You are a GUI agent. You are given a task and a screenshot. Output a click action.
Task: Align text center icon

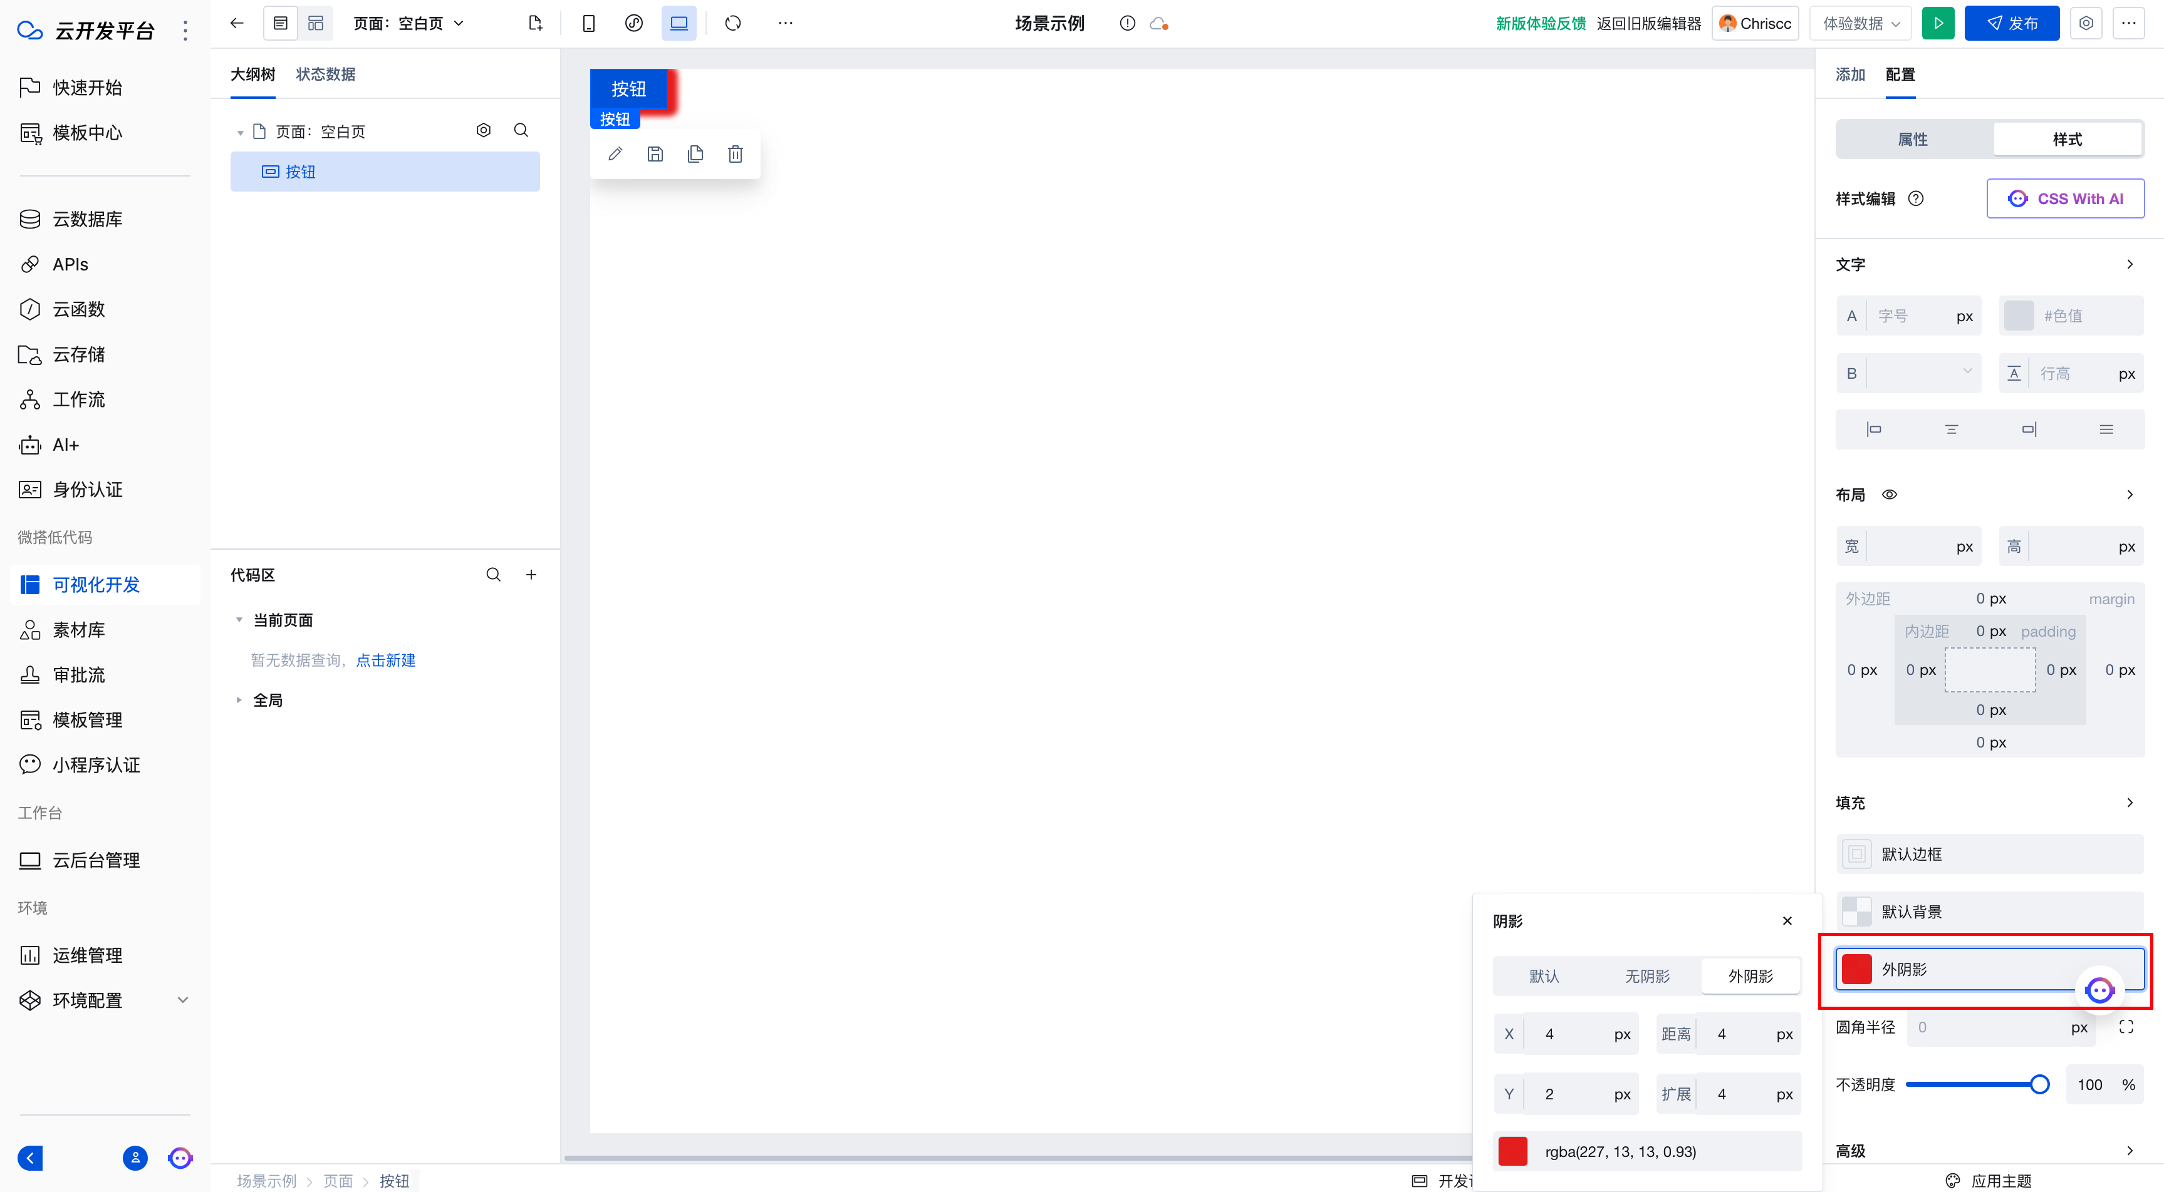pyautogui.click(x=1952, y=429)
